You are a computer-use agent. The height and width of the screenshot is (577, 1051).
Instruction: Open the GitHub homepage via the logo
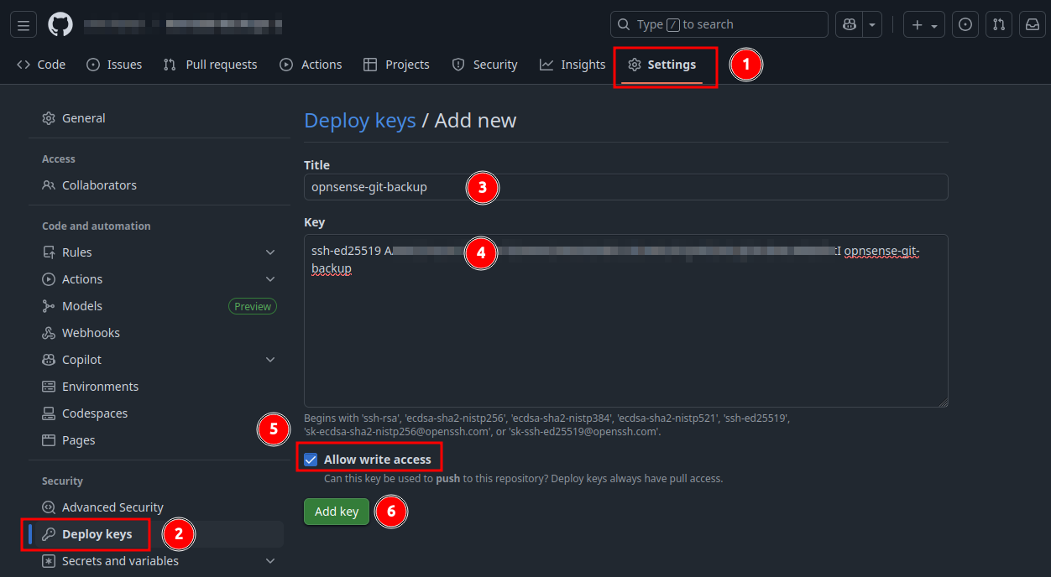coord(59,24)
